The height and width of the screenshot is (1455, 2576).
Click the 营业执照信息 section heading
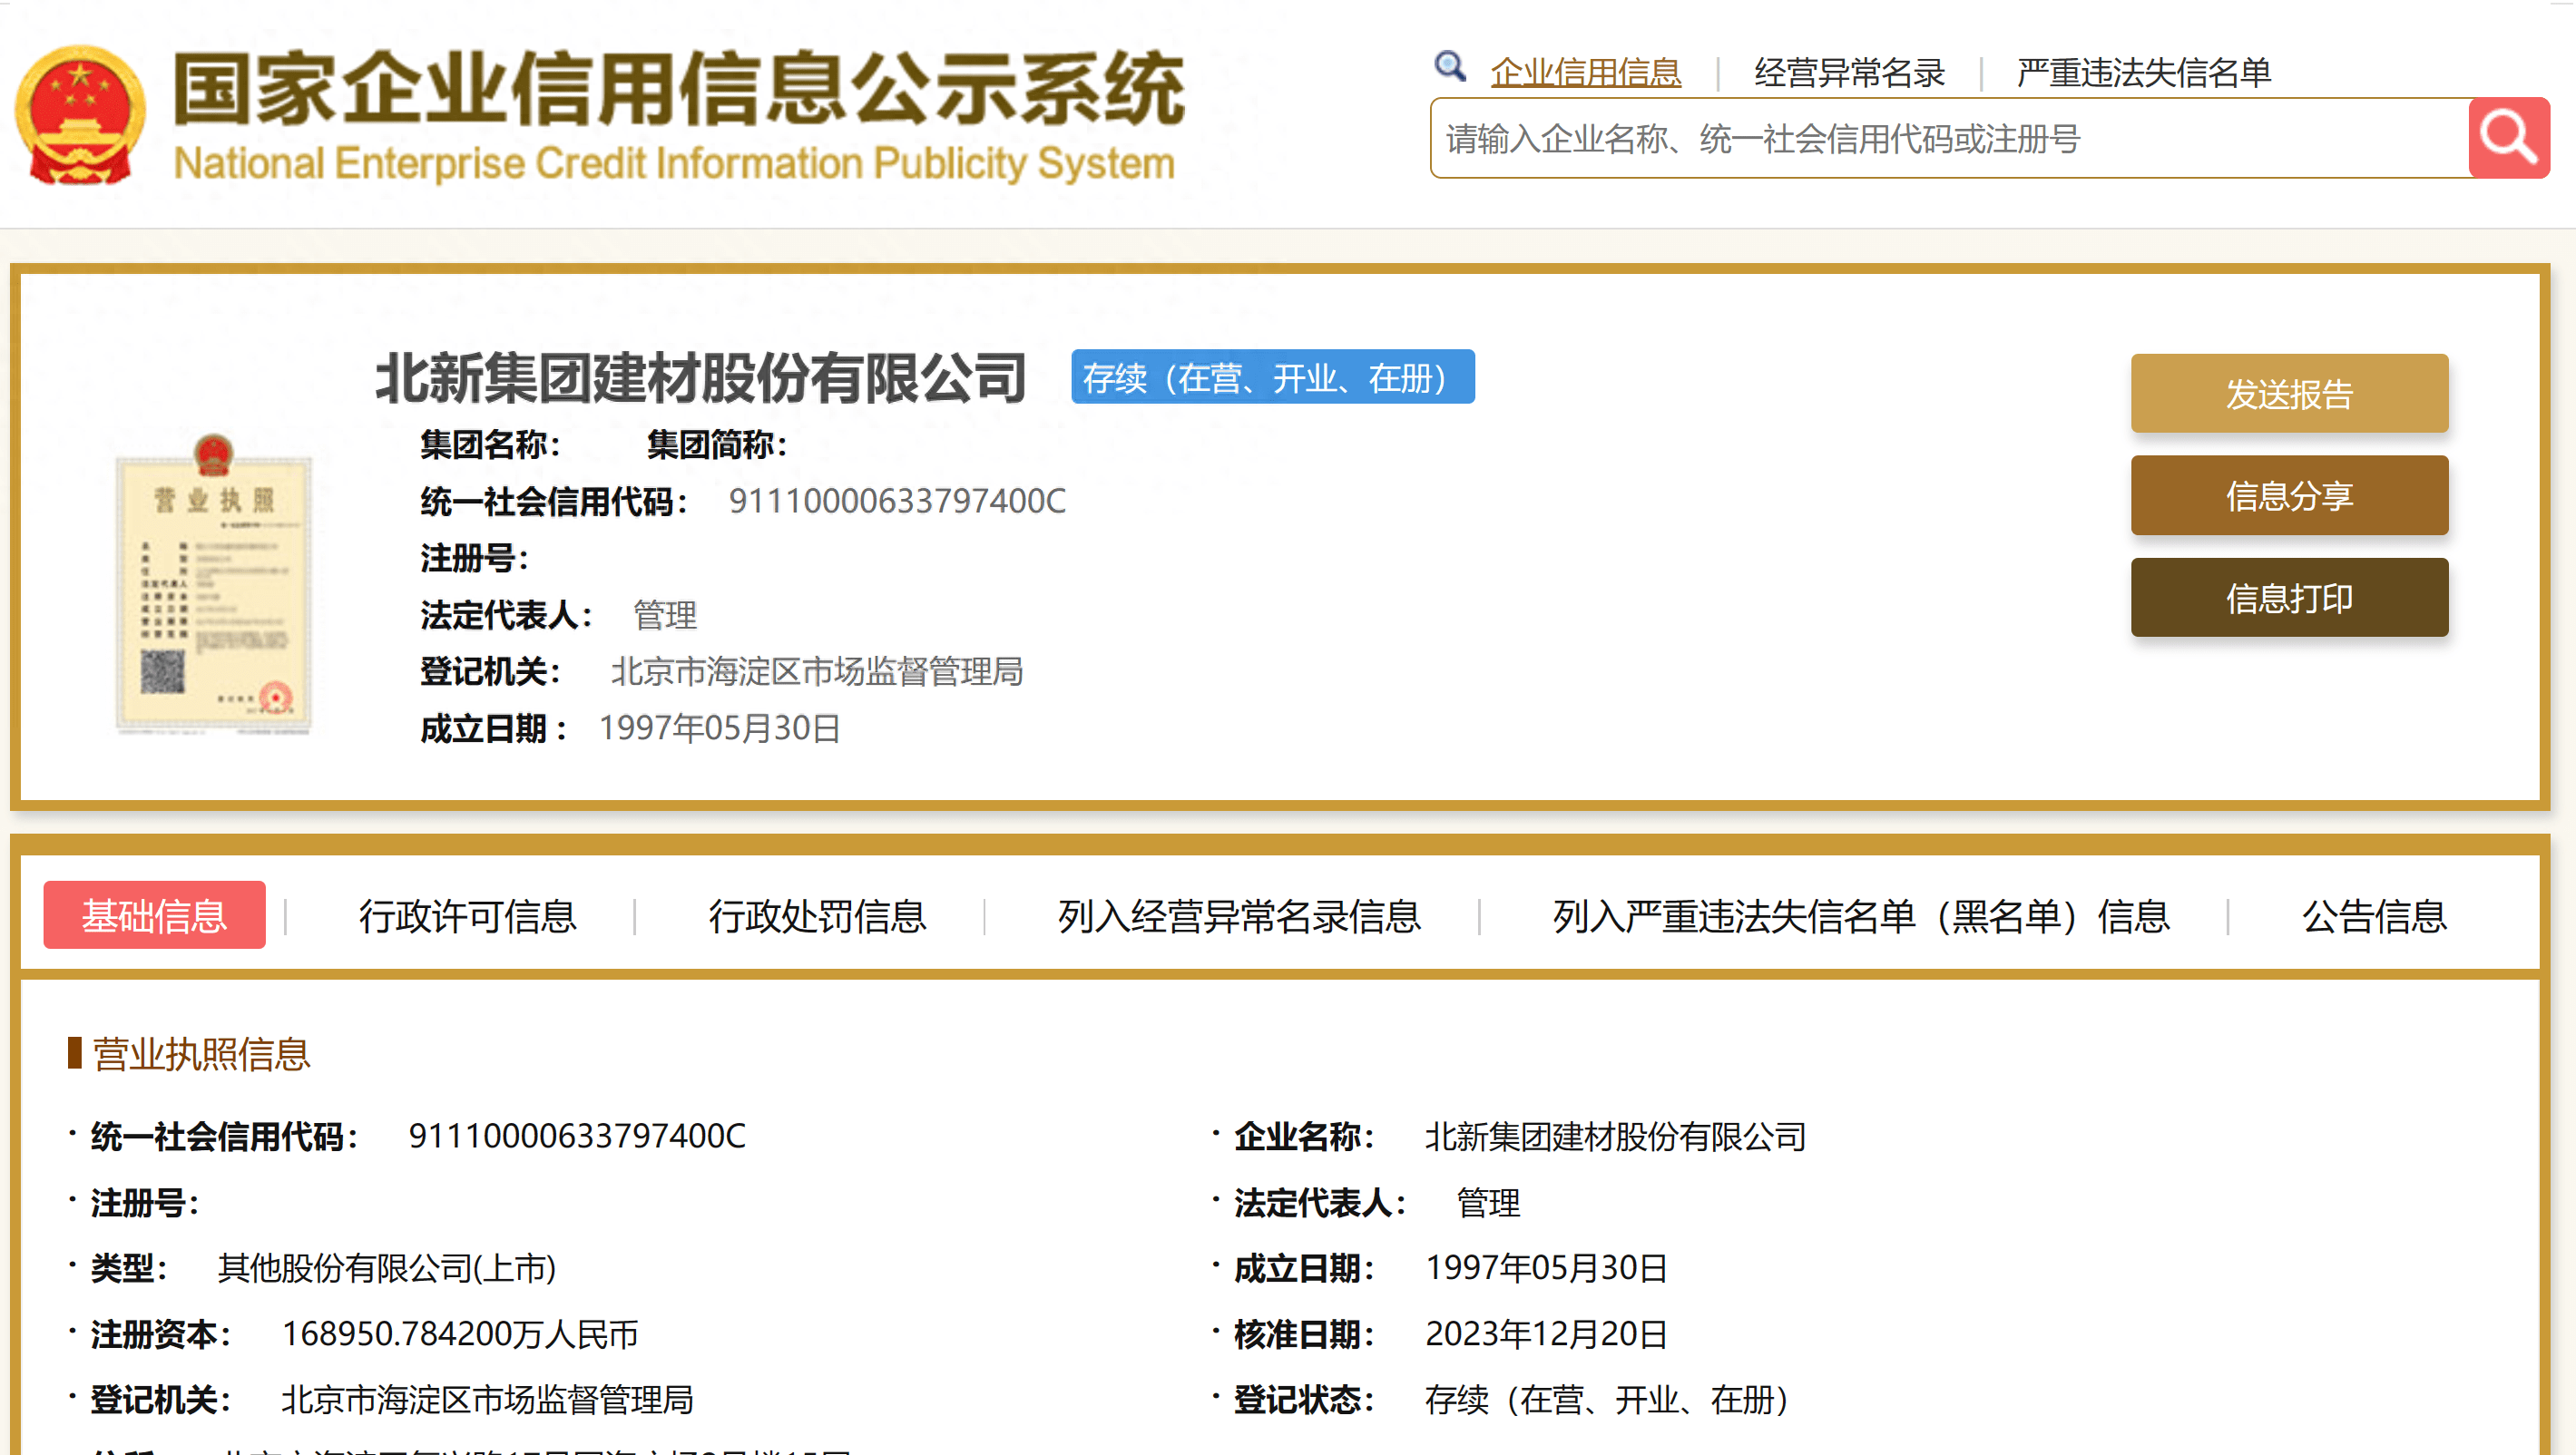pos(201,1054)
